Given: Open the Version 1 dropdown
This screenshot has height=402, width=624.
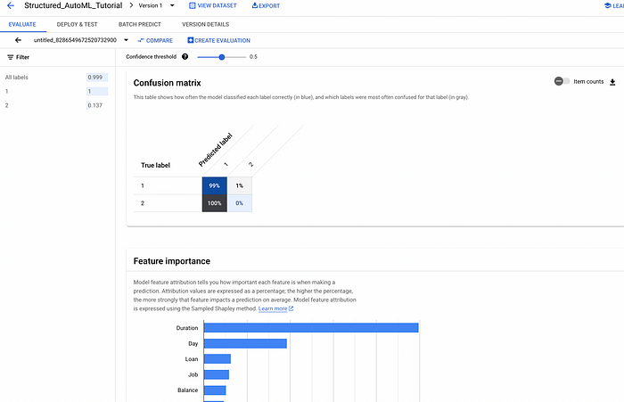Looking at the screenshot, I should 172,5.
